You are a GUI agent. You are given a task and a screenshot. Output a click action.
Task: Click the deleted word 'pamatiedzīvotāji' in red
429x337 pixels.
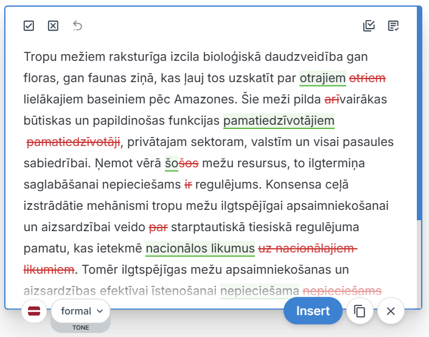(x=73, y=142)
